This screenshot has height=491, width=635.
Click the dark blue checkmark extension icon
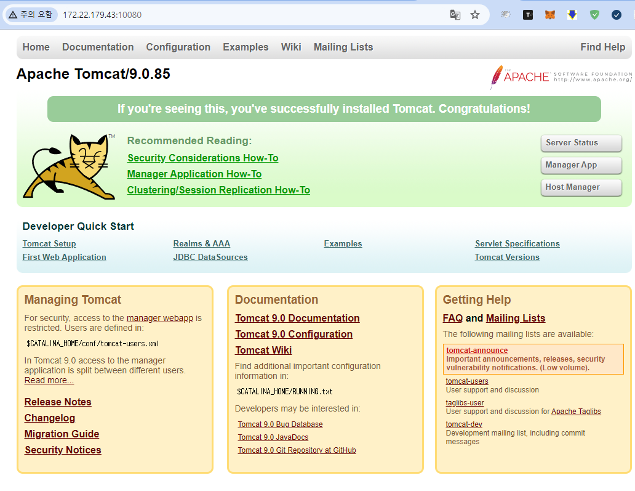pyautogui.click(x=617, y=15)
